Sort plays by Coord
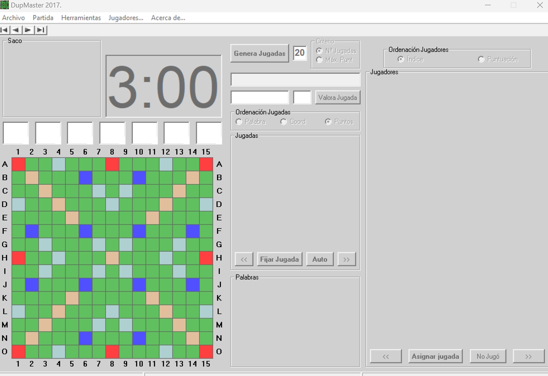This screenshot has height=376, width=548. (284, 122)
